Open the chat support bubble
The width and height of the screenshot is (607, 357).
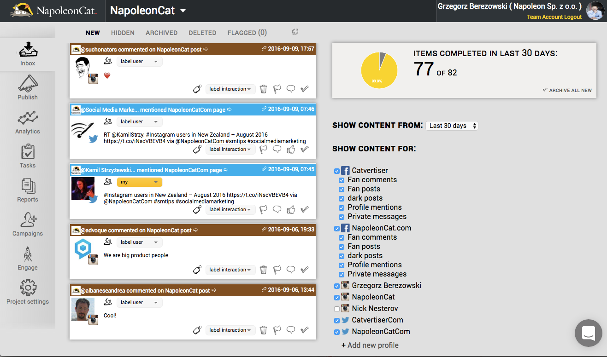[x=589, y=333]
